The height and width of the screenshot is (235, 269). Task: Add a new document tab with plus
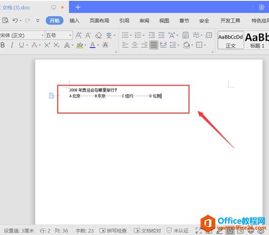pyautogui.click(x=78, y=7)
